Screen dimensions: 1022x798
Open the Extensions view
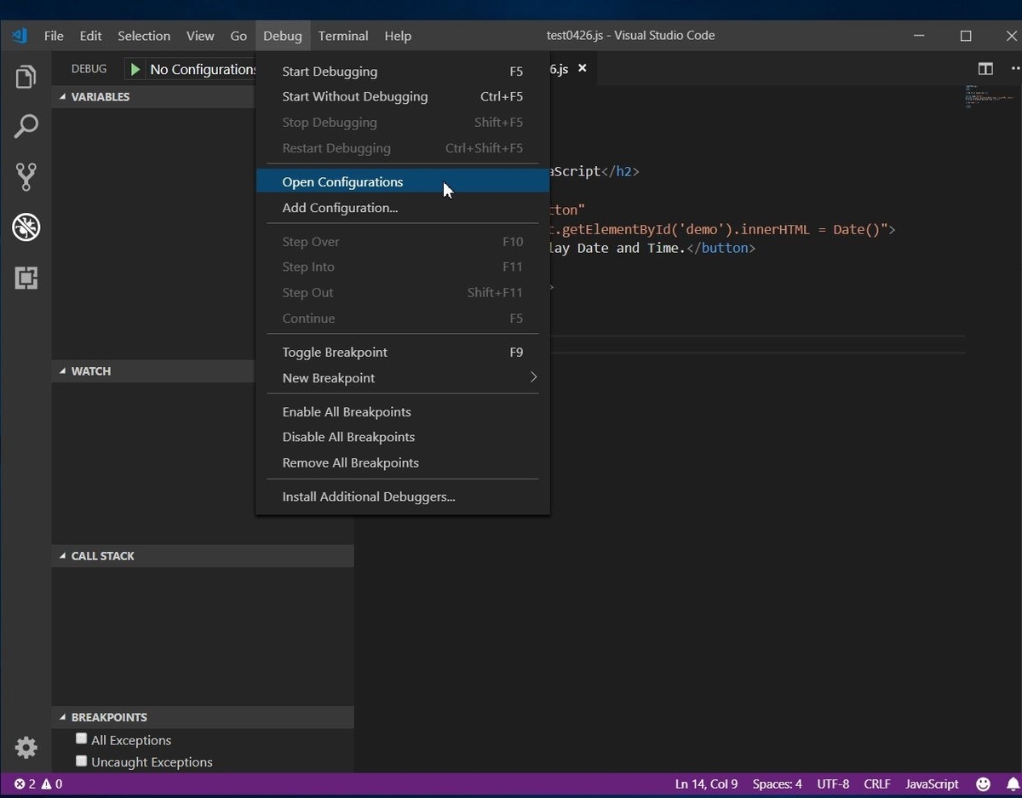click(26, 278)
